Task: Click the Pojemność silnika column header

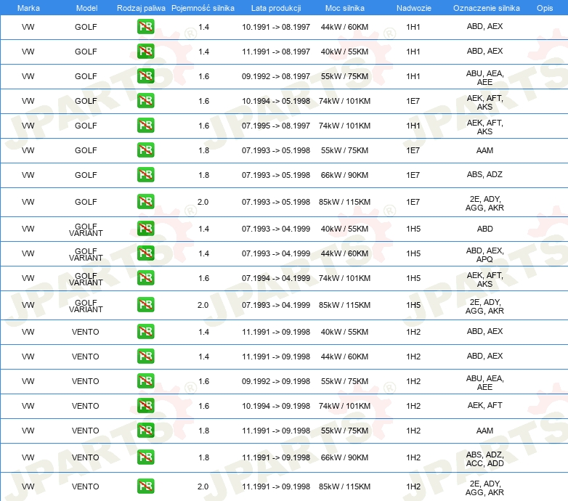Action: coord(203,8)
